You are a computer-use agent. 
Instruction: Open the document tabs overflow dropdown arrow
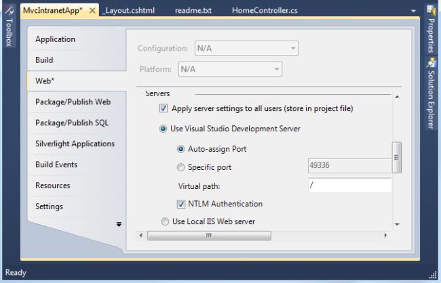pos(414,12)
